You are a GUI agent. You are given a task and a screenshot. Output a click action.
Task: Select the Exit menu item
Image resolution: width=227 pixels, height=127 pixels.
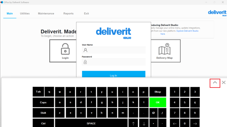[86, 13]
